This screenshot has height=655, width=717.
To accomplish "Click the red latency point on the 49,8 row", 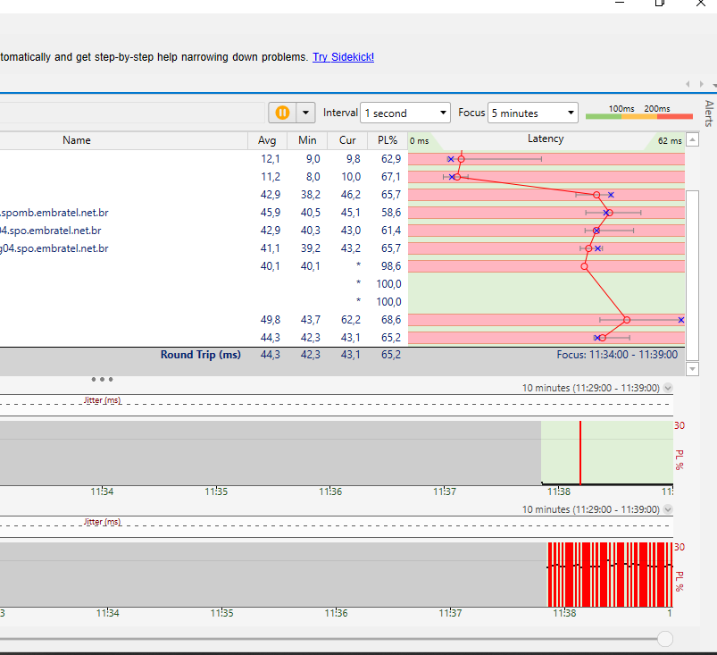I will coord(627,320).
